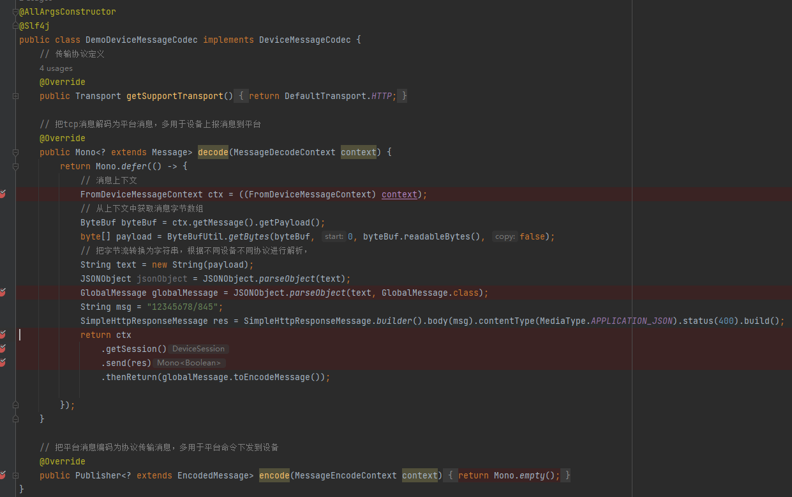Click DeviceMessageCodec interface name

[x=305, y=40]
